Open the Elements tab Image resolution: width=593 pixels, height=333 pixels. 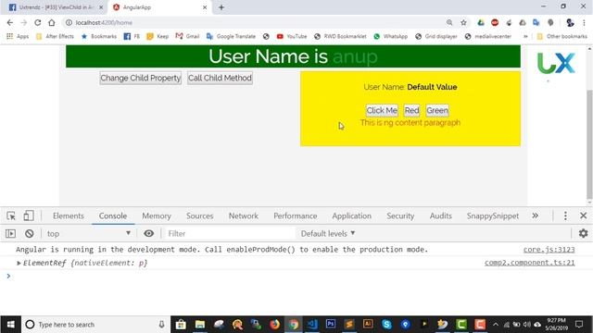[x=69, y=216]
